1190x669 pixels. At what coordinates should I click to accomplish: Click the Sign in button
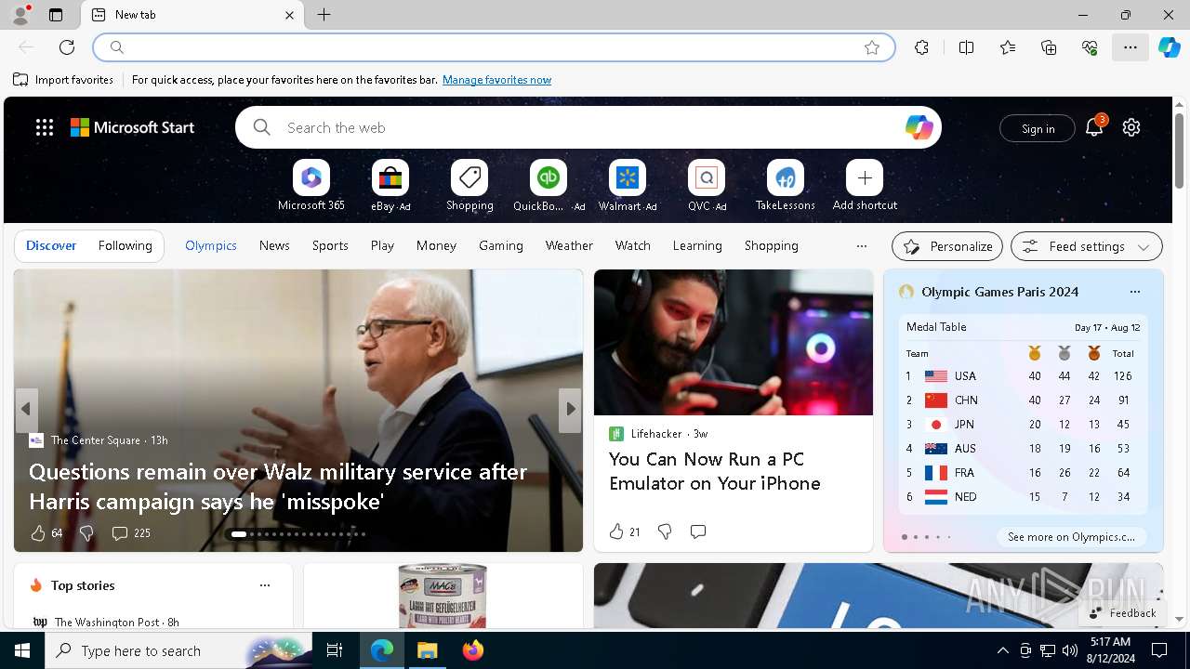pyautogui.click(x=1038, y=128)
